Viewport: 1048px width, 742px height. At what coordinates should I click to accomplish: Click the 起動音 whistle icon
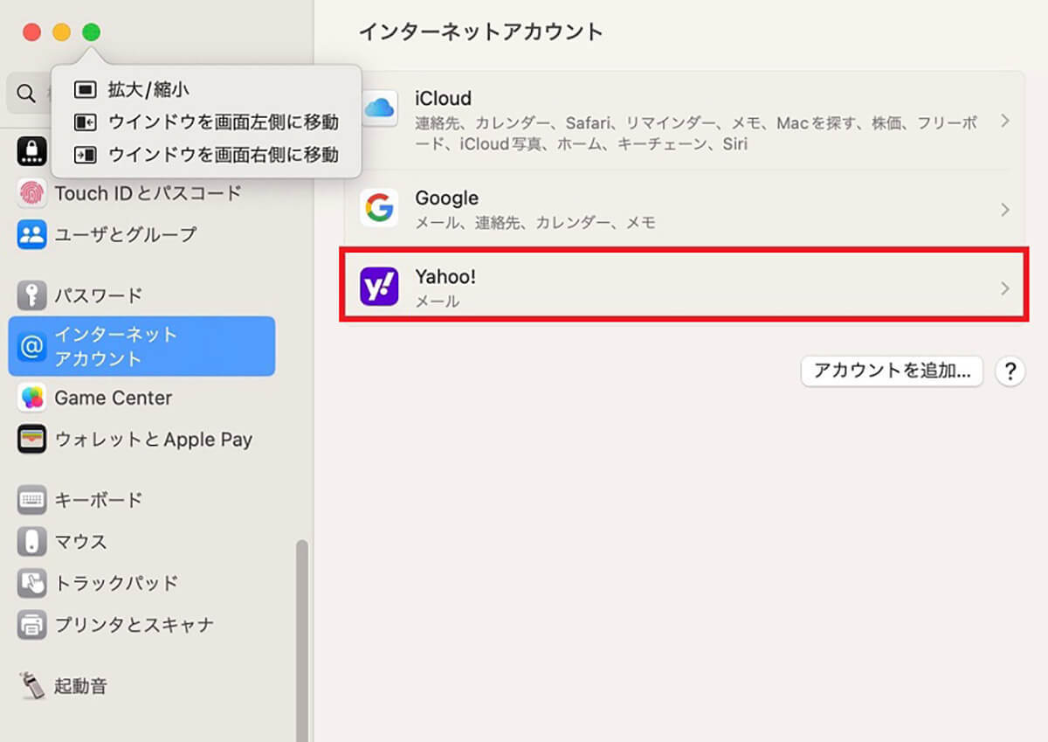[31, 686]
